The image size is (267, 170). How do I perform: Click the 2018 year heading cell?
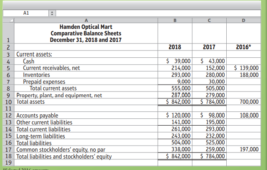click(175, 47)
